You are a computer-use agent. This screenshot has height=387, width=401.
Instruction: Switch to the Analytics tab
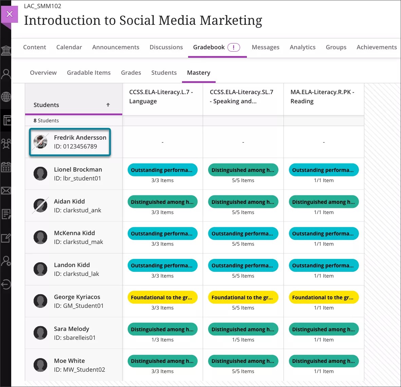point(302,47)
